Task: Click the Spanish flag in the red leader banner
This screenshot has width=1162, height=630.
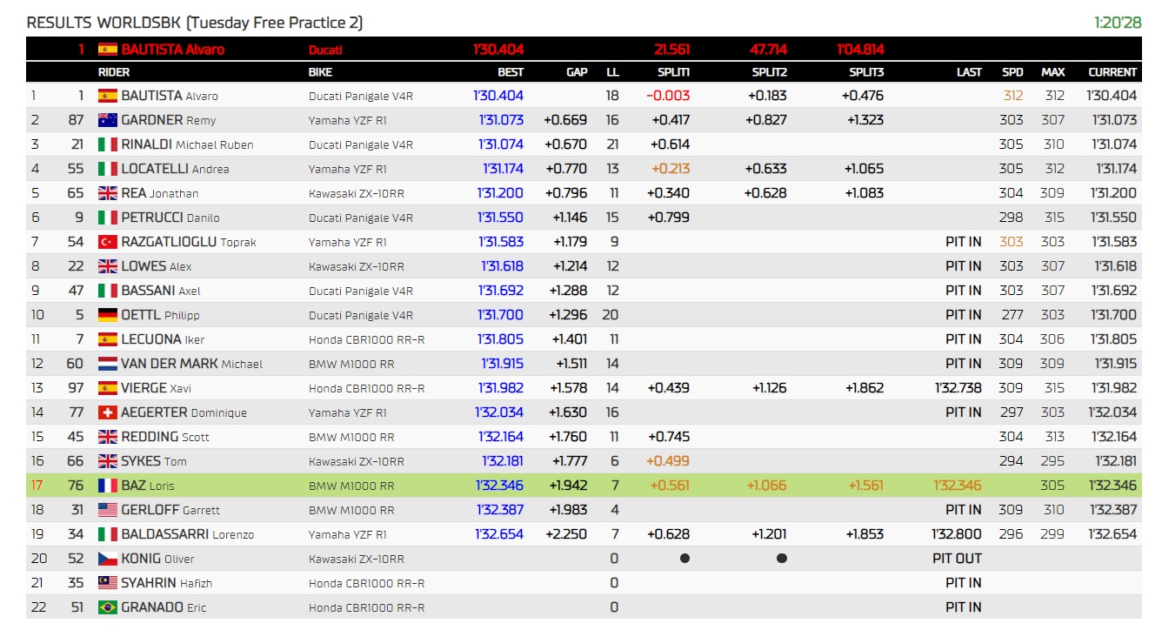Action: pos(108,50)
